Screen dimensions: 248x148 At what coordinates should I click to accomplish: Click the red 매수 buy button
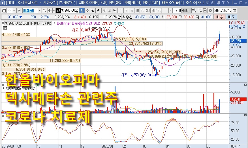219,17
